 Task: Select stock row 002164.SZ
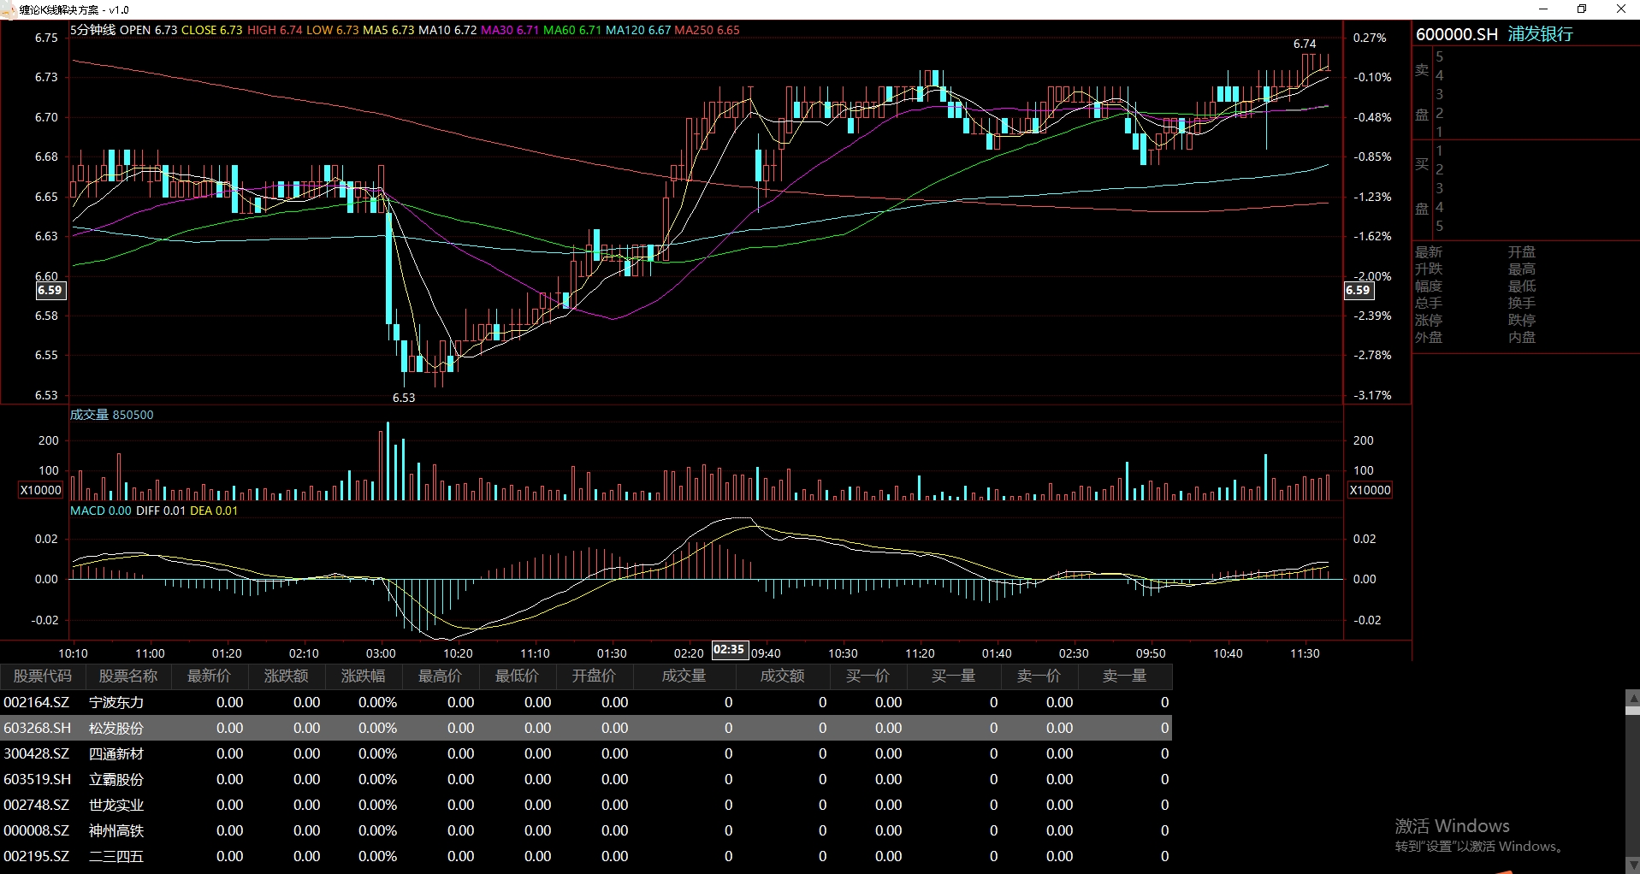(x=586, y=702)
